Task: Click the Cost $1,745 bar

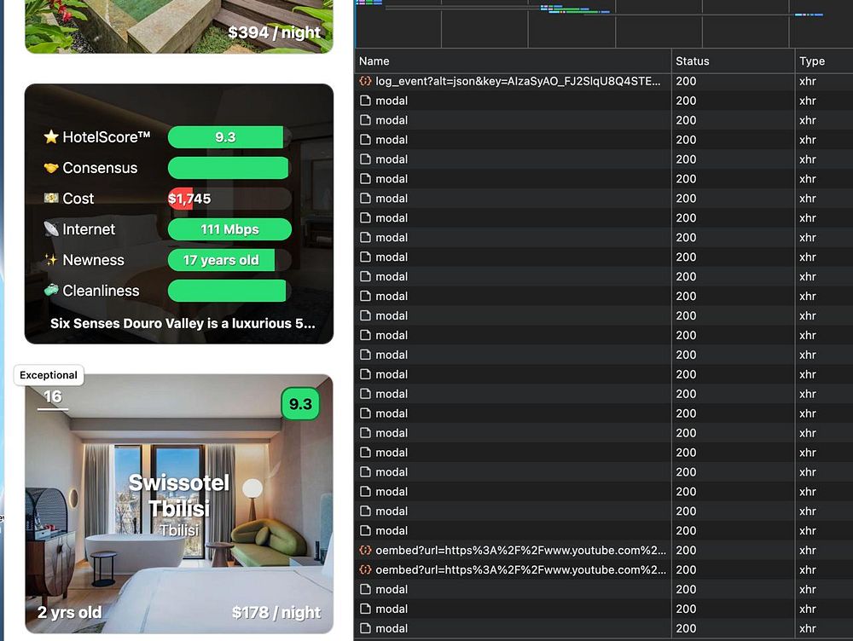Action: point(229,199)
